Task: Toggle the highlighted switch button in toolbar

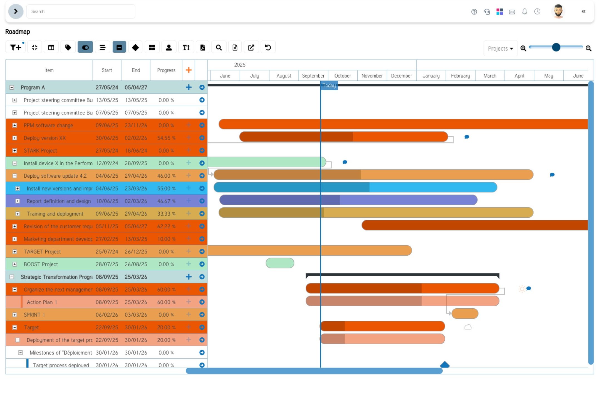Action: point(85,48)
